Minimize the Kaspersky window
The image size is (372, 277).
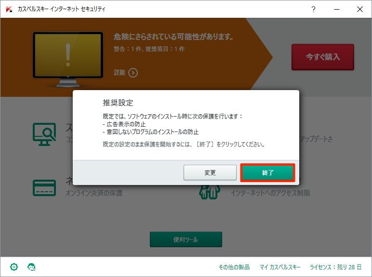(x=337, y=9)
